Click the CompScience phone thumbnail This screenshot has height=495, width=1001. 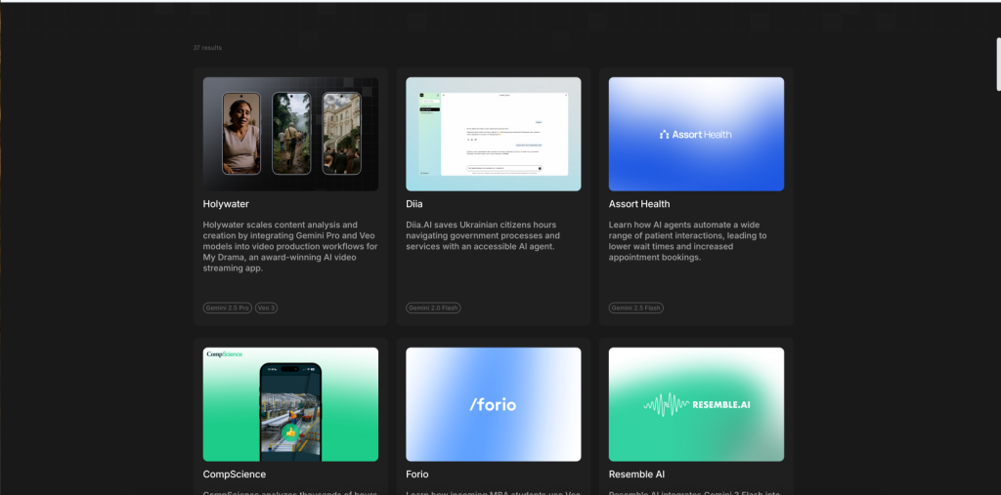point(290,410)
